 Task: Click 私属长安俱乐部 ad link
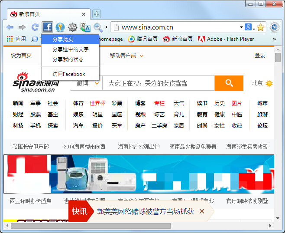click(30, 147)
